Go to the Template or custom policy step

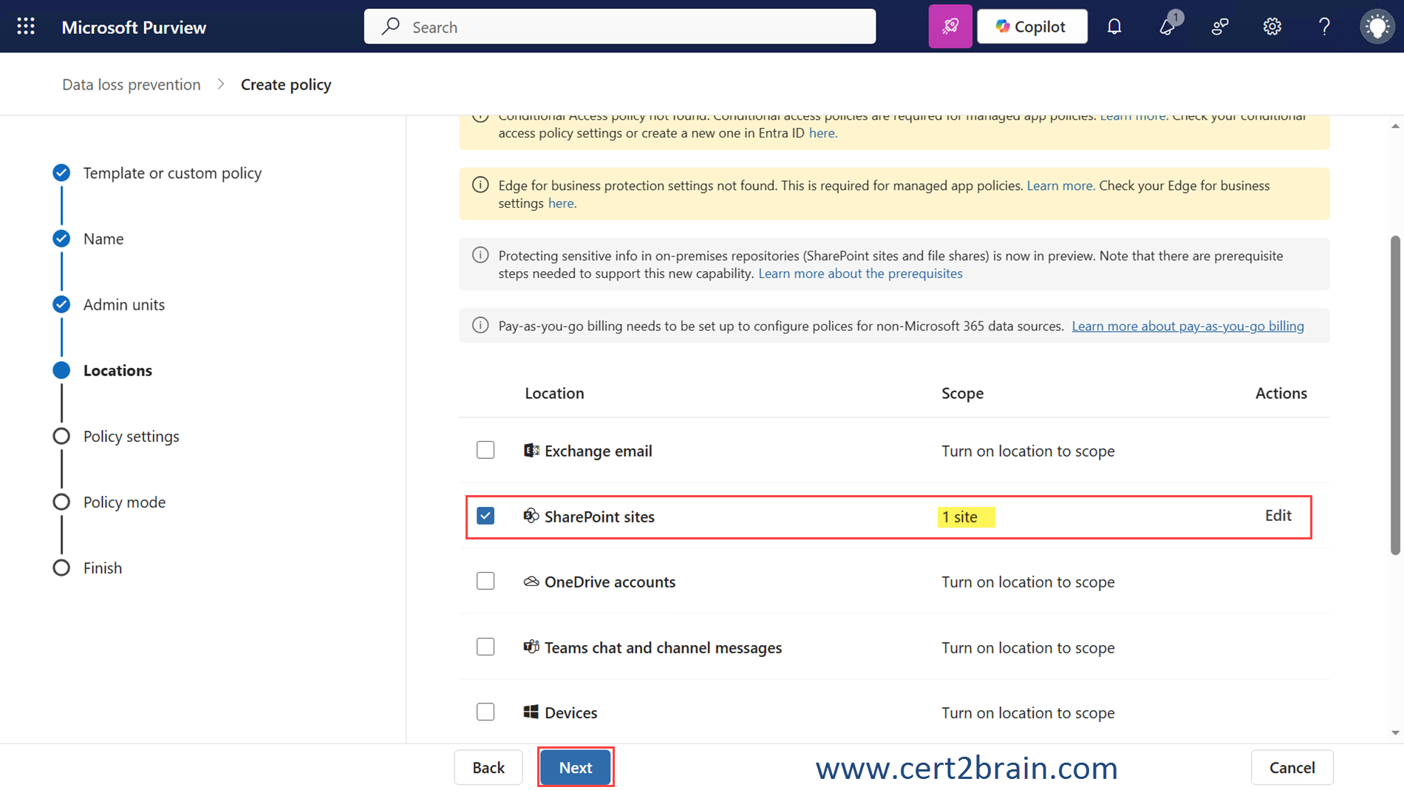(172, 173)
